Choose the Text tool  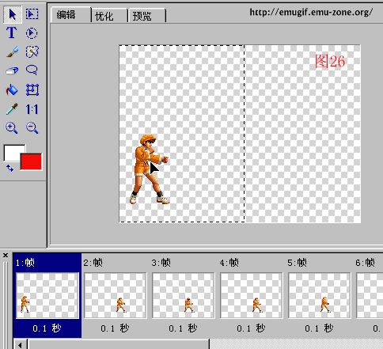point(11,32)
